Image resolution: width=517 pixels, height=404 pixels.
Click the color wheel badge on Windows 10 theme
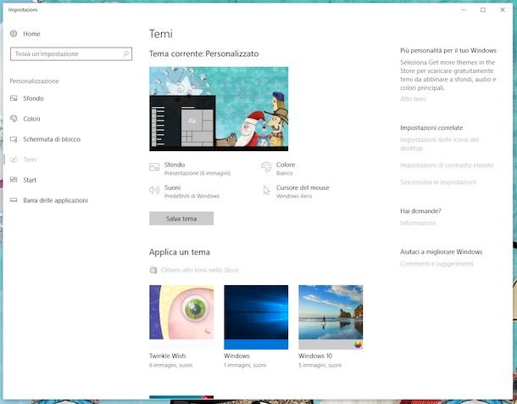(358, 345)
